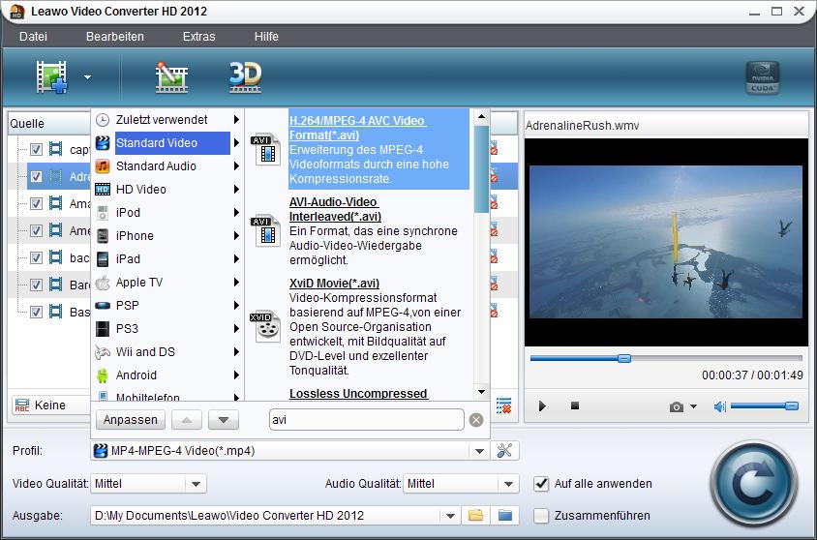Open the Extras menu

pos(198,36)
